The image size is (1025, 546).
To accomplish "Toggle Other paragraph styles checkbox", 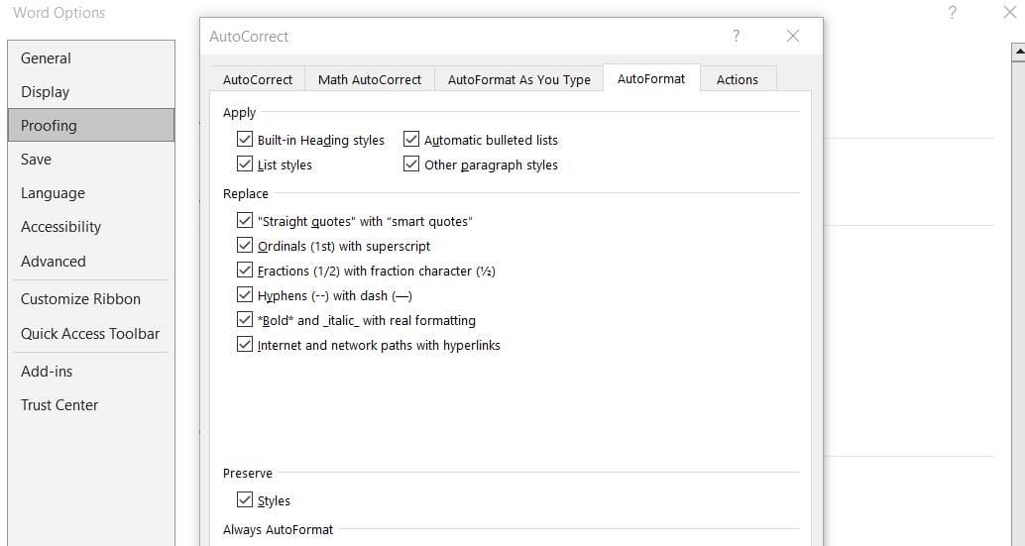I will (411, 164).
